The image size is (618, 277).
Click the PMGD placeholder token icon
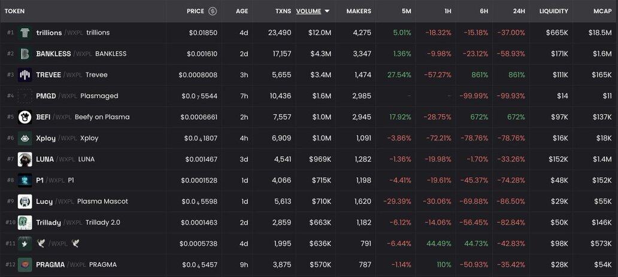25,96
